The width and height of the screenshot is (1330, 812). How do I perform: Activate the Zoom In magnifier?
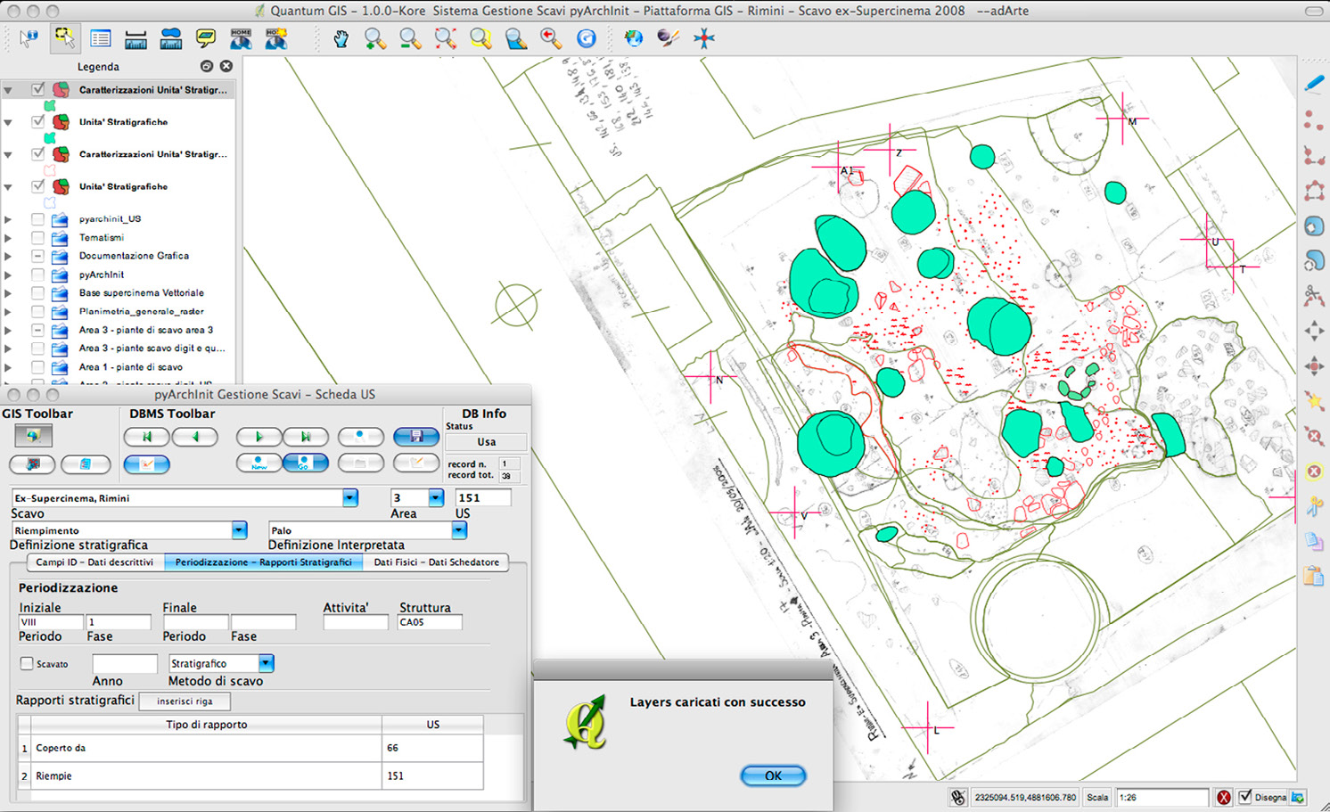pyautogui.click(x=375, y=38)
